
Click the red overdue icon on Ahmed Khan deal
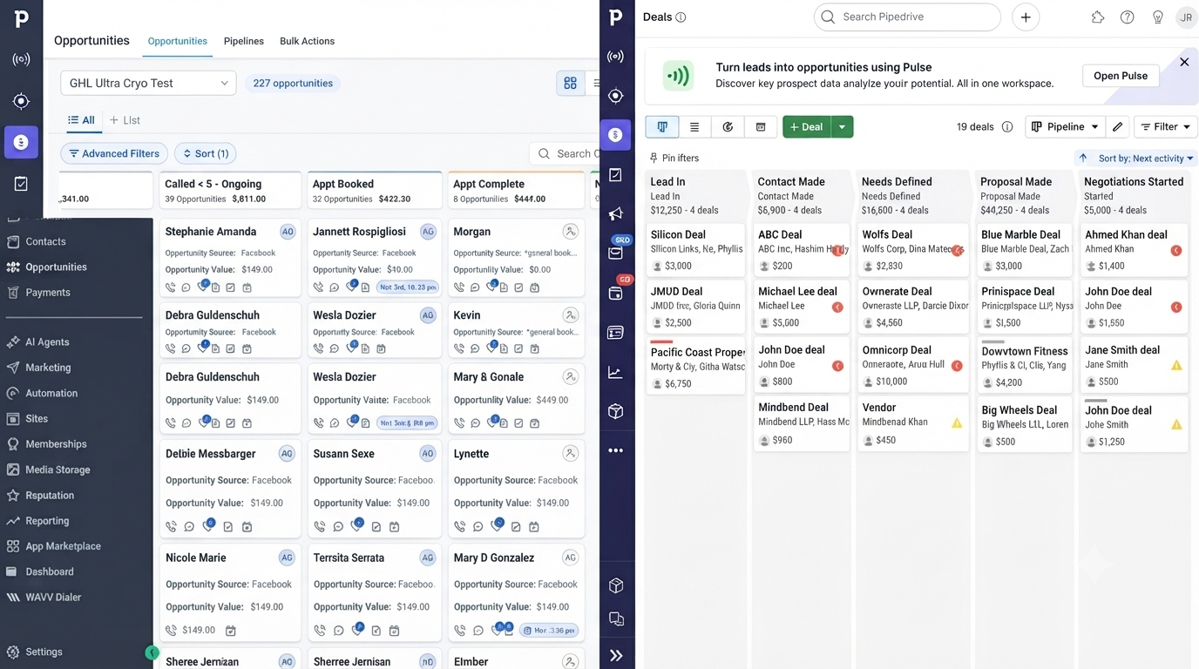(1176, 251)
